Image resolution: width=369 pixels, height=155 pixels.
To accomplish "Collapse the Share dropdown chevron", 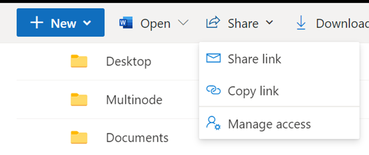I will (x=270, y=22).
